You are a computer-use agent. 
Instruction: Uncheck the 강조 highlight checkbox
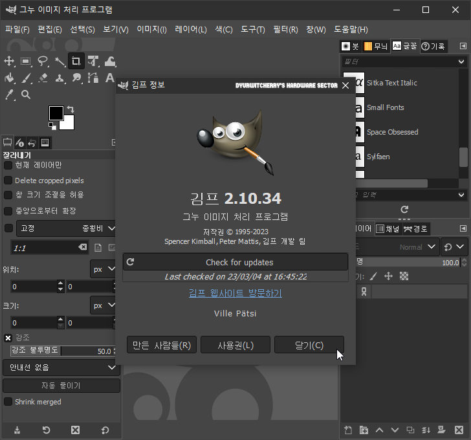click(8, 338)
